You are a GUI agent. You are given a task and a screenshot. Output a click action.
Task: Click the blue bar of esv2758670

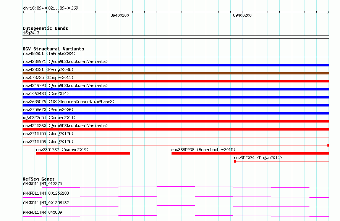click(x=176, y=113)
